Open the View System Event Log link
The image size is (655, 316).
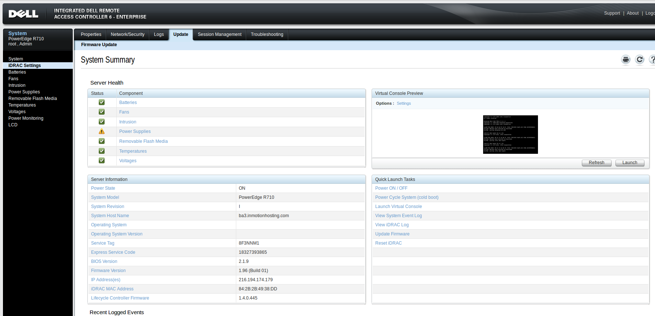398,216
